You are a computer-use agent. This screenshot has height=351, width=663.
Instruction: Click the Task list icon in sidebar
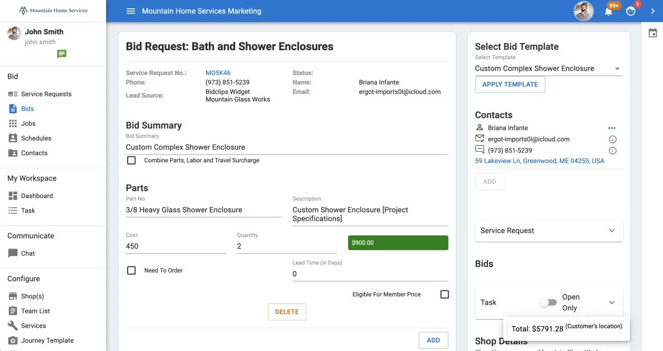coord(13,210)
